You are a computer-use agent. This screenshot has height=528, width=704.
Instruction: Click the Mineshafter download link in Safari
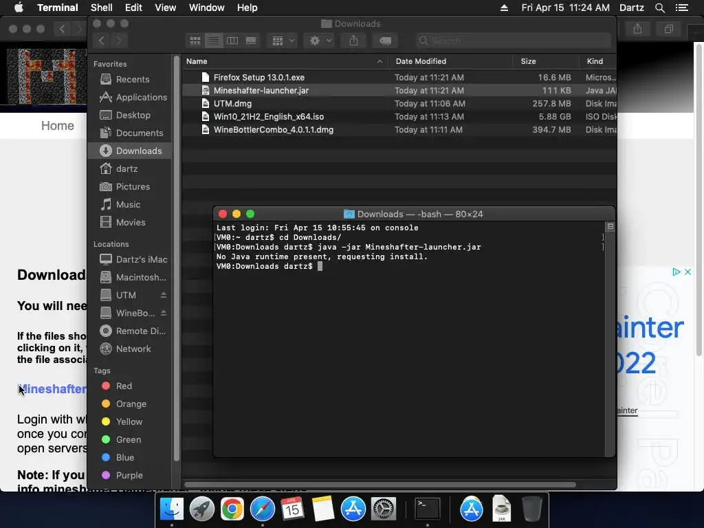[x=52, y=389]
